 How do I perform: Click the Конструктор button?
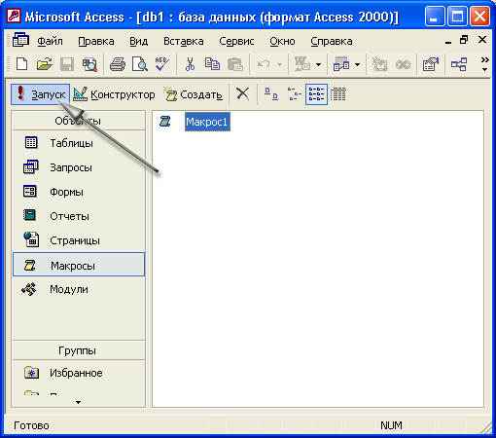pyautogui.click(x=114, y=94)
